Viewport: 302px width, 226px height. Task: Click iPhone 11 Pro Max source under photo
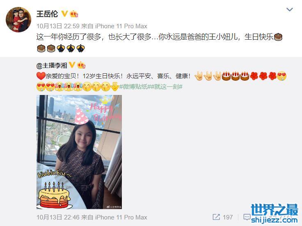click(121, 217)
